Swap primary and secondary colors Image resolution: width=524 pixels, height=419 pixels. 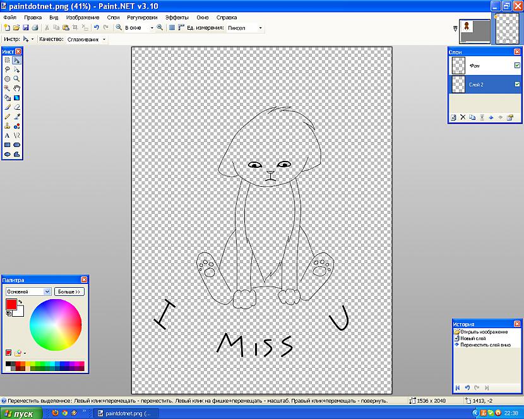20,302
